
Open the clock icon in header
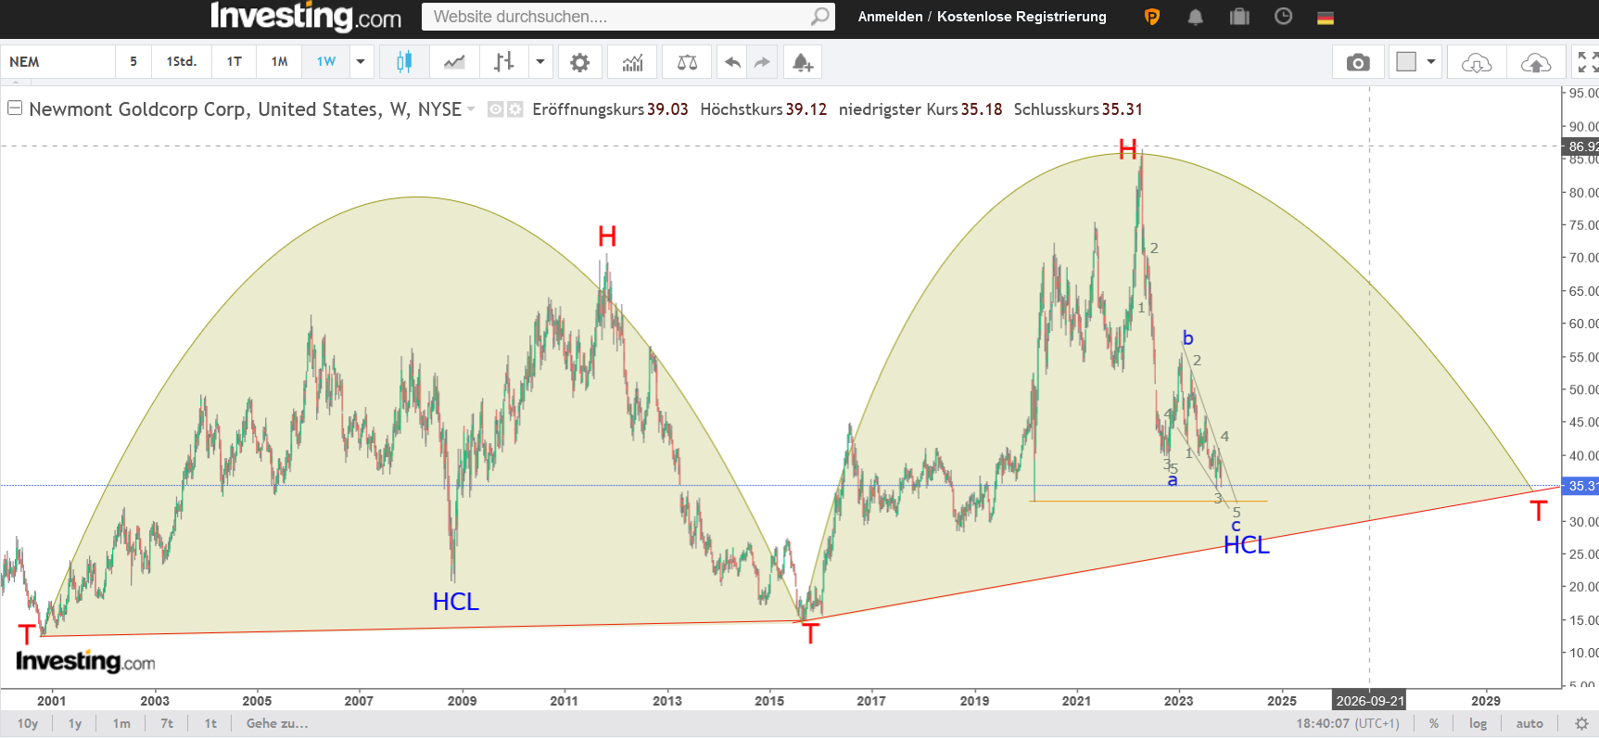point(1283,16)
